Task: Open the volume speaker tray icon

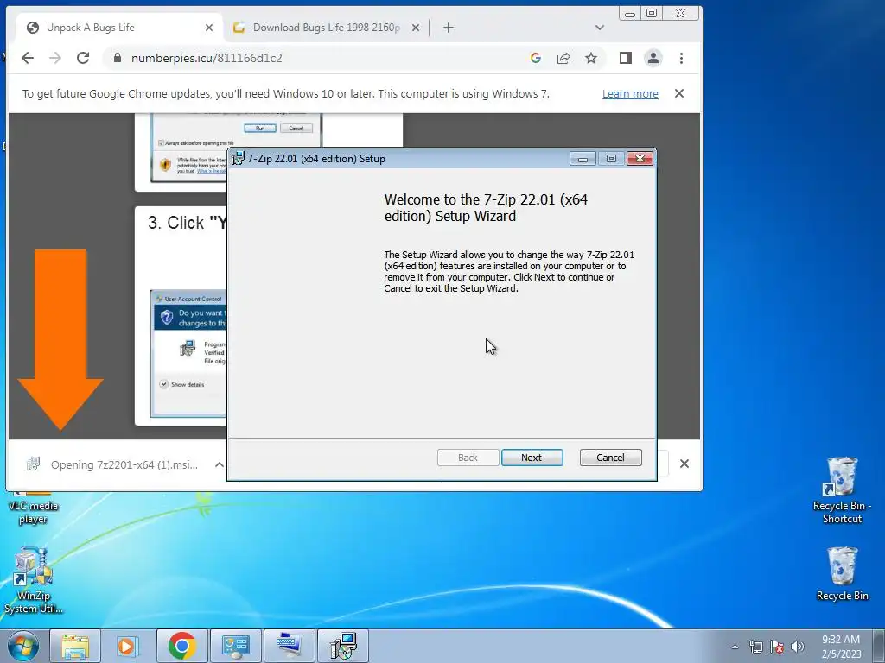Action: tap(798, 647)
